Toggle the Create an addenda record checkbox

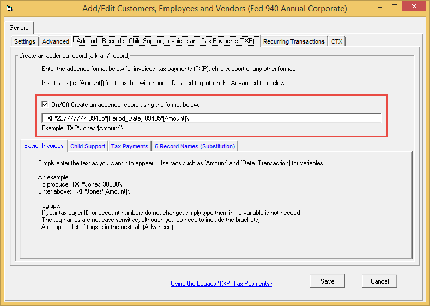(45, 104)
